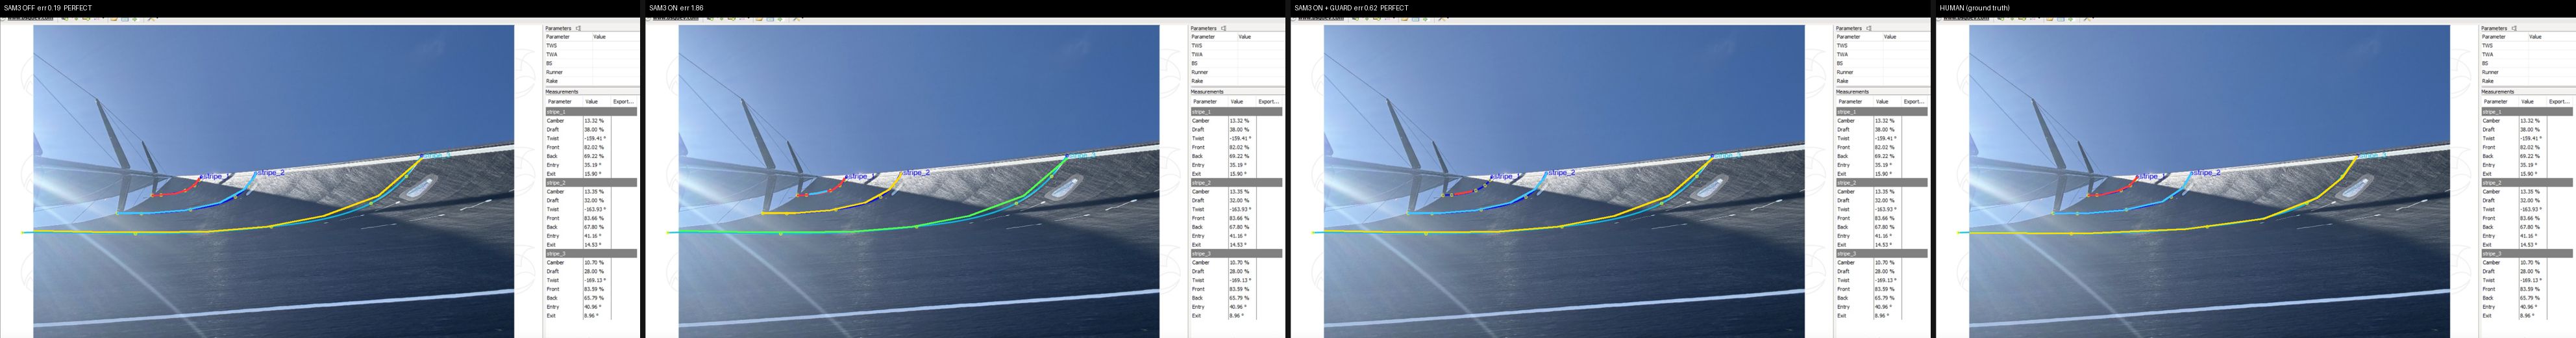Click stripe_2 label on sail image, SAM3 OFF panel
The height and width of the screenshot is (338, 2576).
tap(271, 172)
